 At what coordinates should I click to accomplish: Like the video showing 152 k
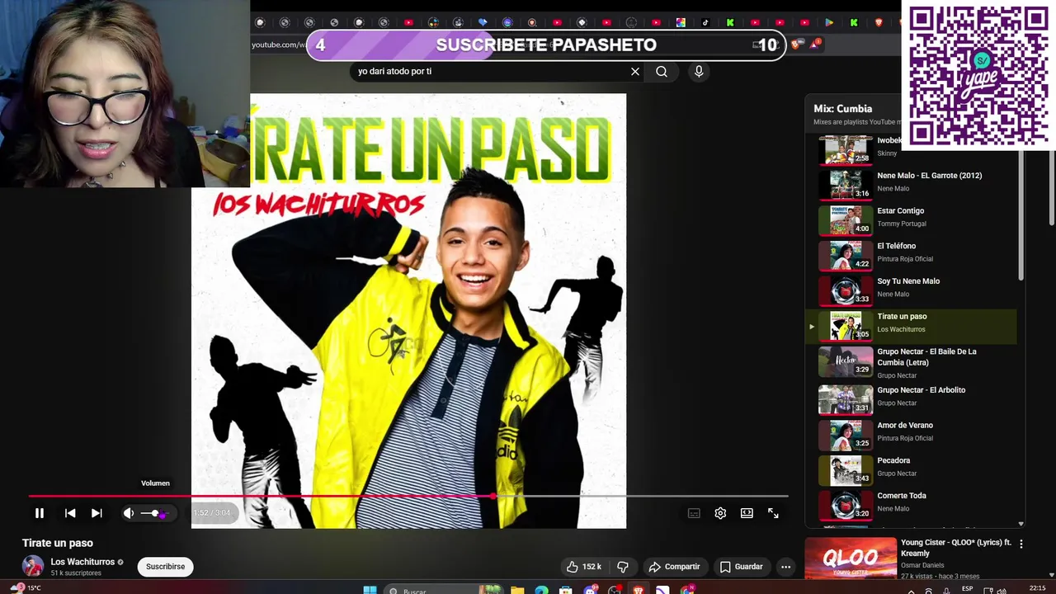[x=583, y=567]
